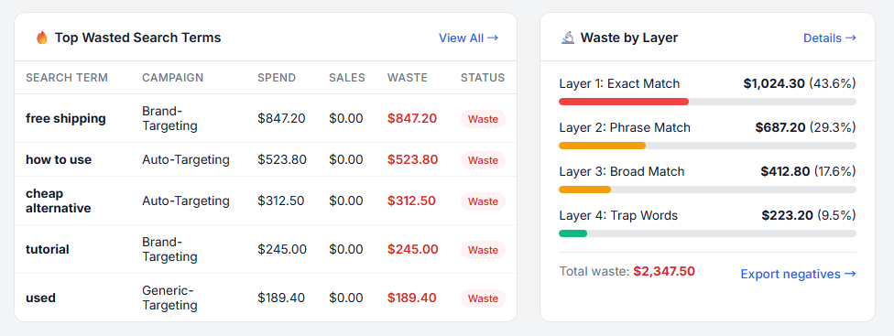894x336 pixels.
Task: Click the red $245.00 waste amount
Action: coord(413,249)
